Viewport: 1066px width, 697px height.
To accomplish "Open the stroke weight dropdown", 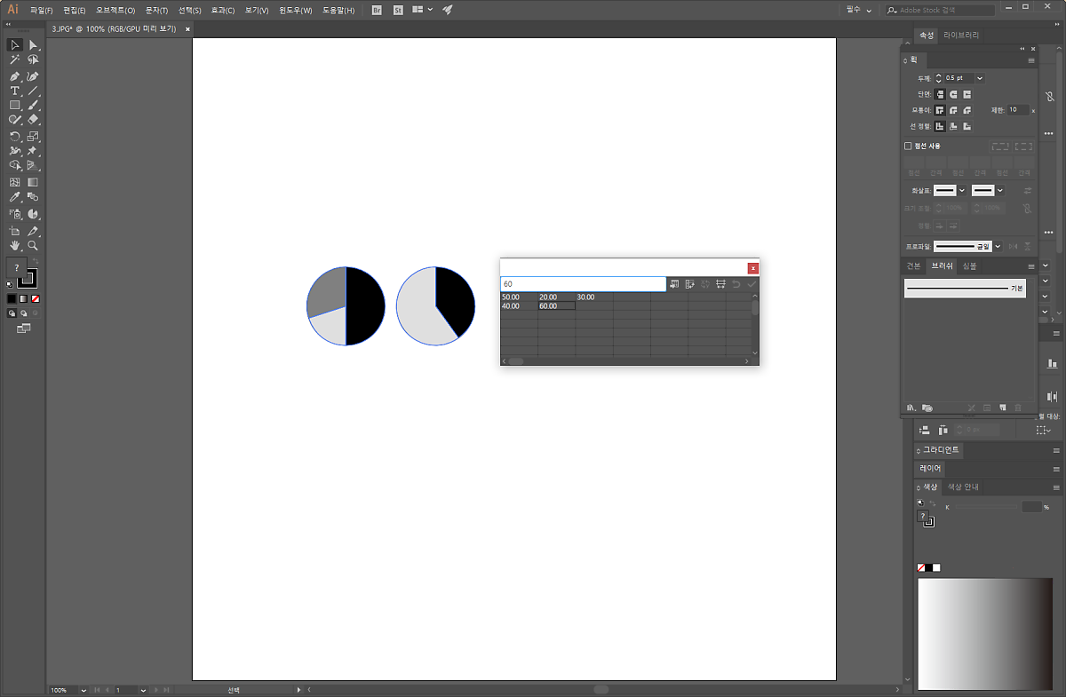I will point(980,78).
